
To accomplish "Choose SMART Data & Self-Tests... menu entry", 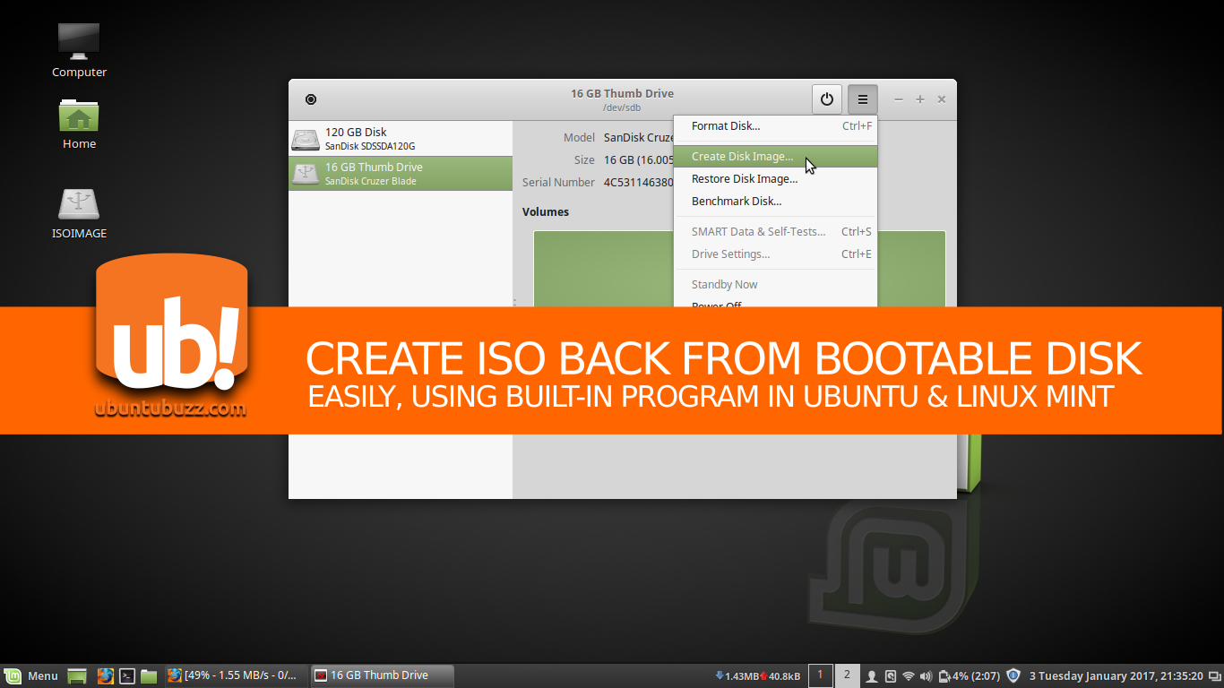I will tap(775, 232).
